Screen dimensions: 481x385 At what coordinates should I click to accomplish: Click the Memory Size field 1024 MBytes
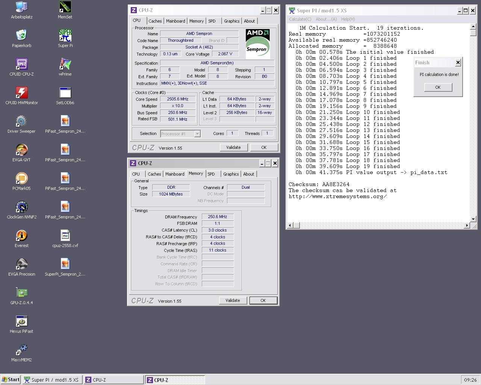[171, 194]
